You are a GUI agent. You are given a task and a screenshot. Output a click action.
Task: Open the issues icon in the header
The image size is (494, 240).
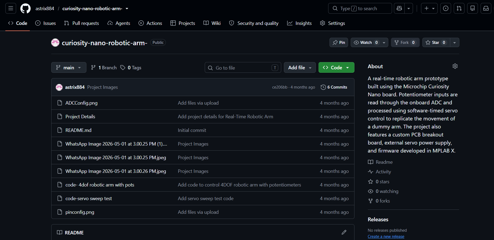pyautogui.click(x=446, y=8)
